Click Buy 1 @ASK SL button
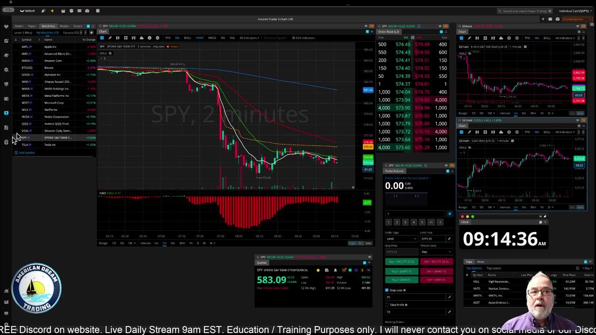Screen dimensions: 596x335 (401, 280)
